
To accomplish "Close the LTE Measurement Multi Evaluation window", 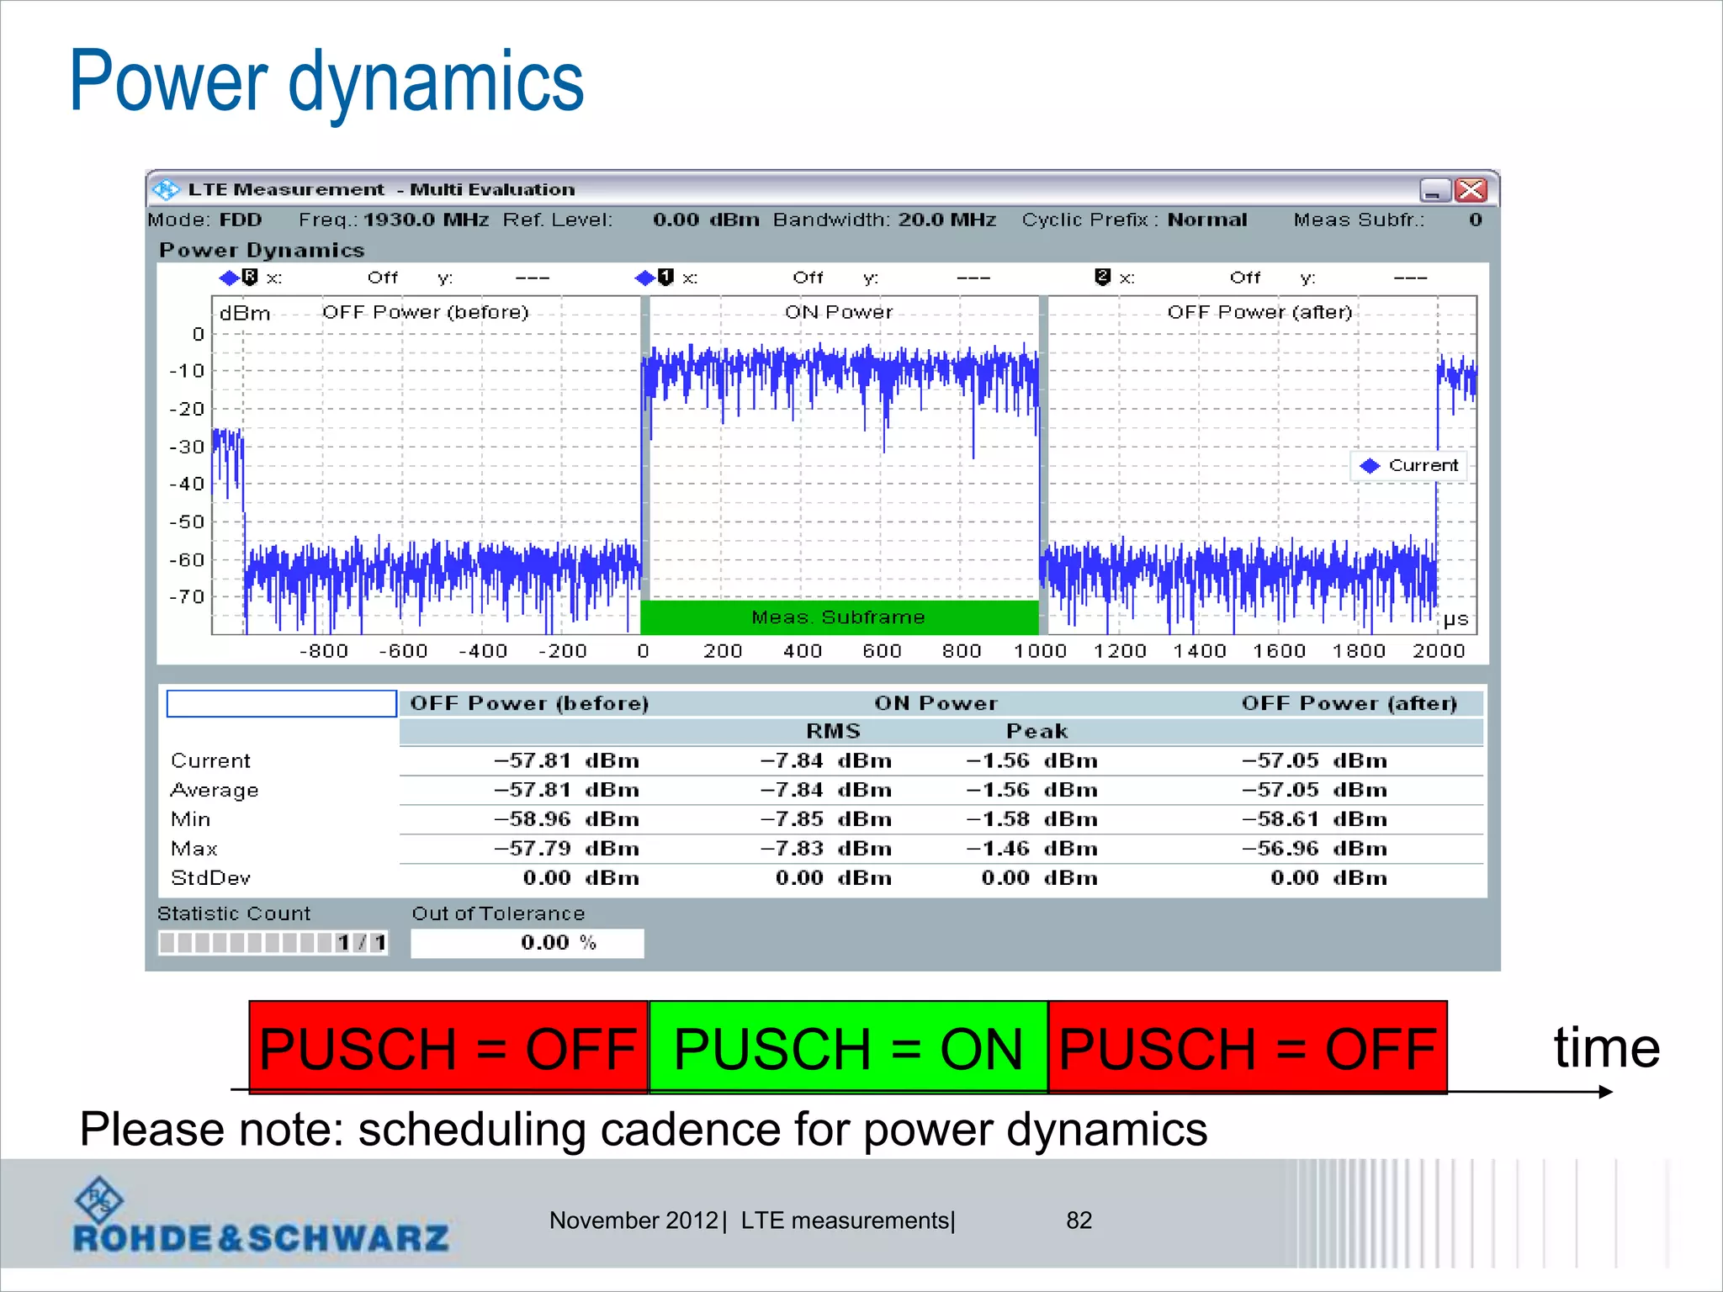I will pyautogui.click(x=1470, y=190).
